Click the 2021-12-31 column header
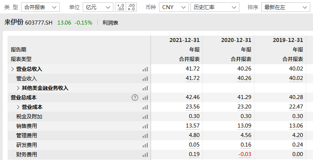Image resolution: width=313 pixels, height=160 pixels. [184, 40]
